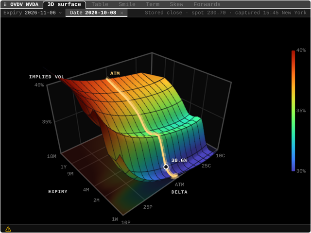The width and height of the screenshot is (311, 233).
Task: Click the 2M expiry axis label
Action: 96,200
